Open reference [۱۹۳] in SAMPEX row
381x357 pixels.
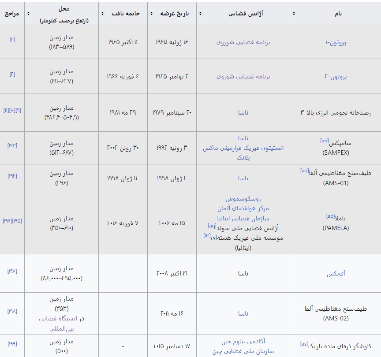pos(12,145)
